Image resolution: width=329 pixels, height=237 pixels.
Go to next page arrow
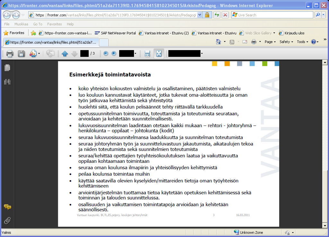pos(74,54)
